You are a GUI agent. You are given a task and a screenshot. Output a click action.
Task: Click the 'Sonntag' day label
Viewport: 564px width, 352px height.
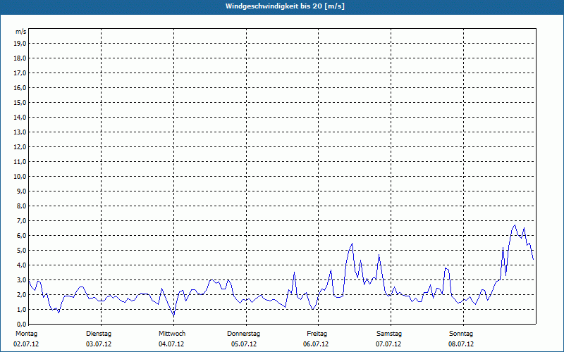coord(461,334)
